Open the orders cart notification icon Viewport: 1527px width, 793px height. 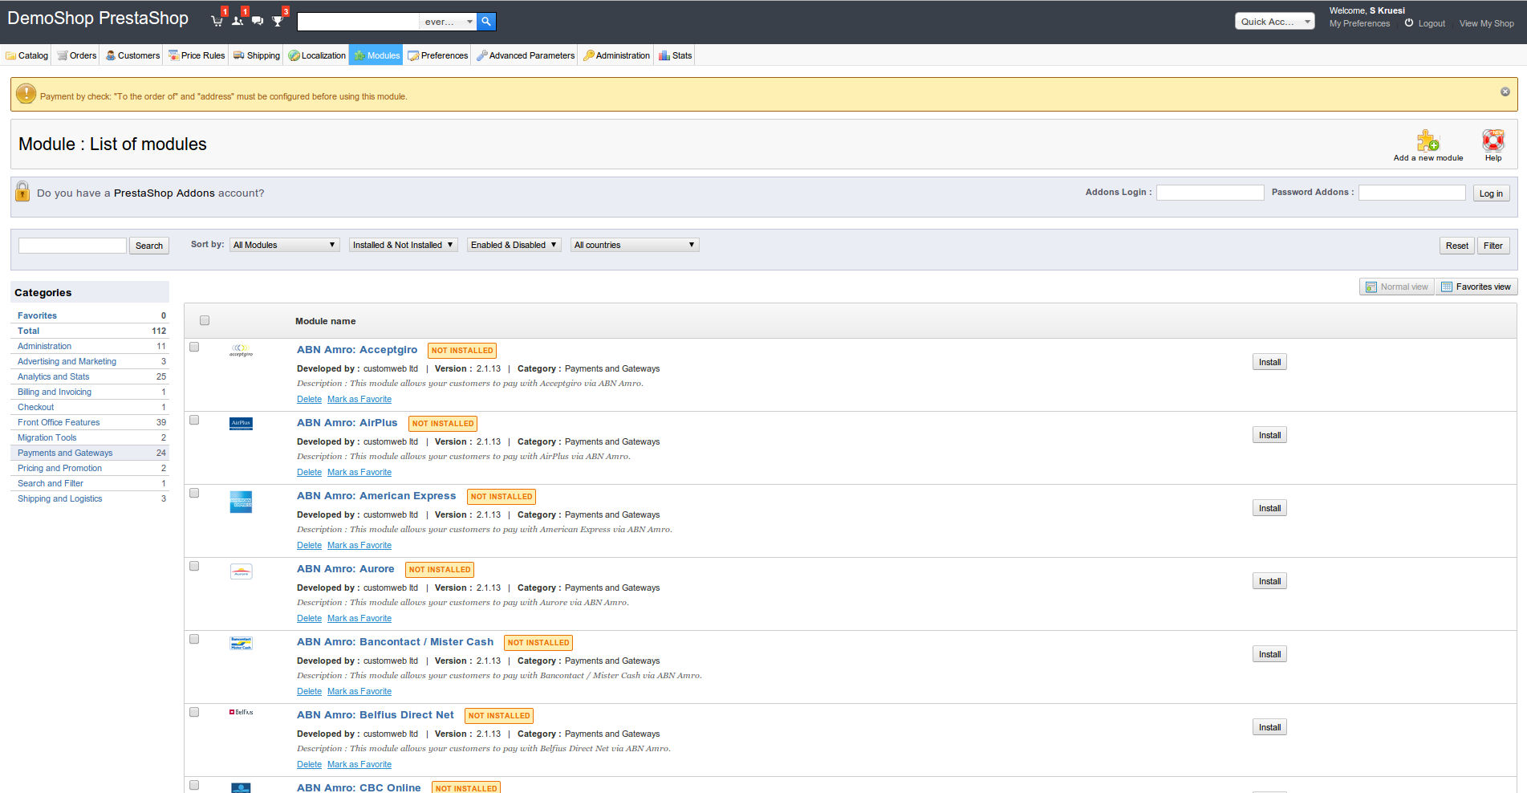point(217,21)
